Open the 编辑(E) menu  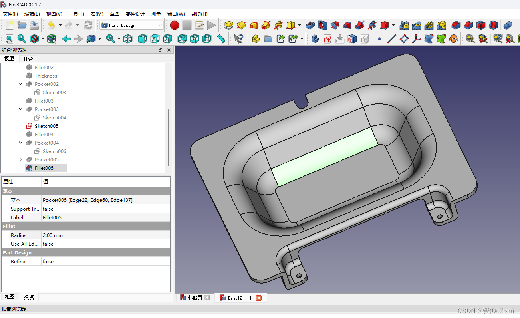[32, 14]
